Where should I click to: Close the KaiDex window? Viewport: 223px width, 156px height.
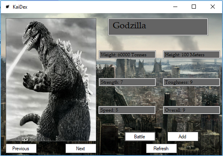[x=213, y=7]
